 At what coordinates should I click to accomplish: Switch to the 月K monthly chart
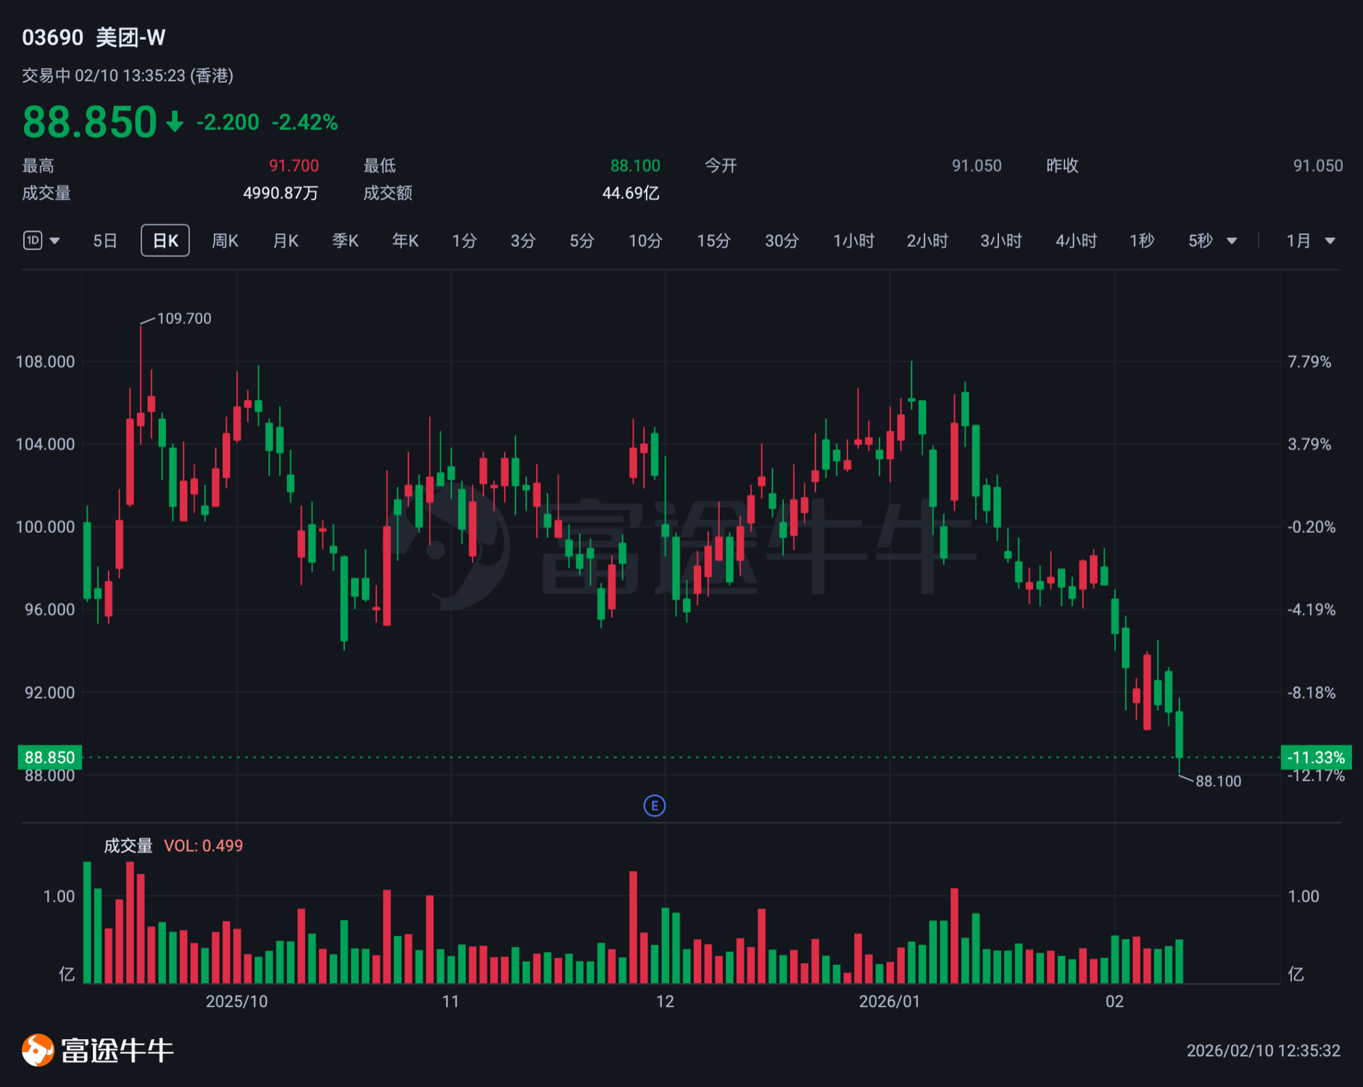[x=286, y=241]
